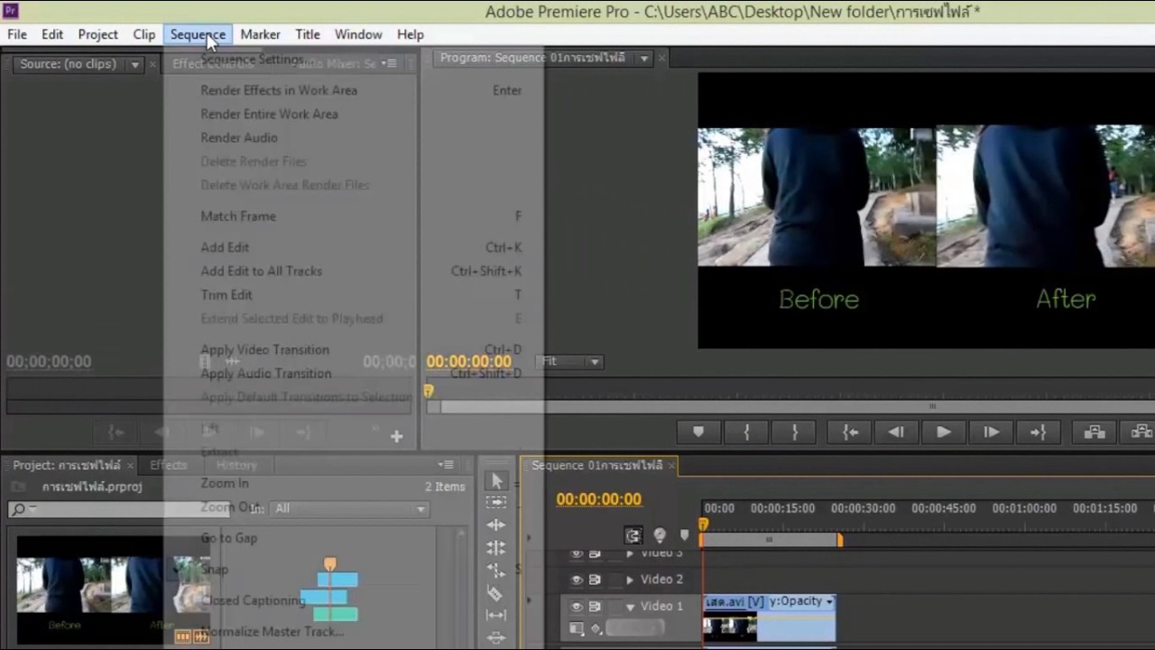The width and height of the screenshot is (1155, 650).
Task: Toggle sync lock on Video 2 track
Action: (x=596, y=580)
